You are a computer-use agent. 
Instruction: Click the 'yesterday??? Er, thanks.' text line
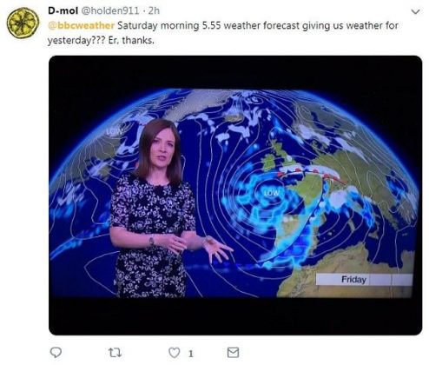pyautogui.click(x=101, y=40)
